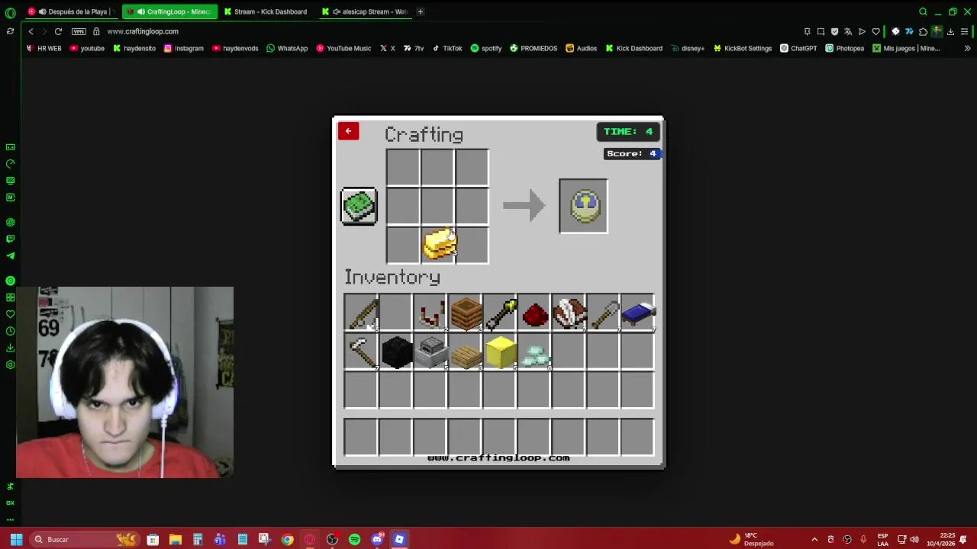Click the Score counter display
Viewport: 977px width, 549px height.
coord(630,153)
